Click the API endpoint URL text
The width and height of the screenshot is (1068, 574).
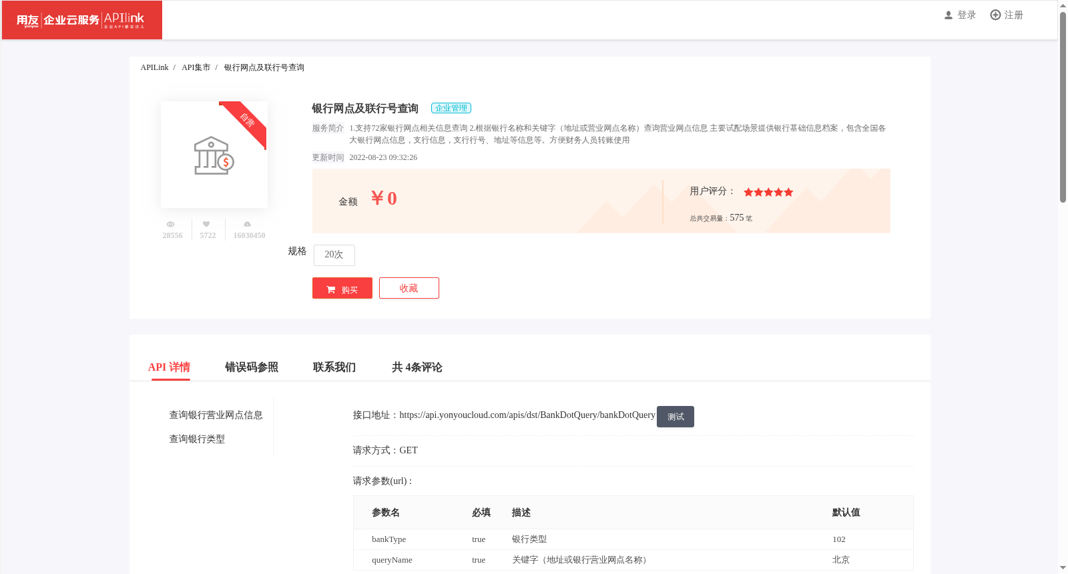tap(527, 415)
